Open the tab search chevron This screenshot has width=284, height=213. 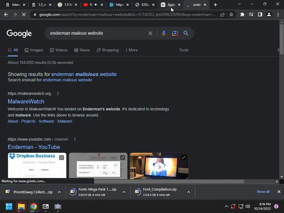[239, 4]
